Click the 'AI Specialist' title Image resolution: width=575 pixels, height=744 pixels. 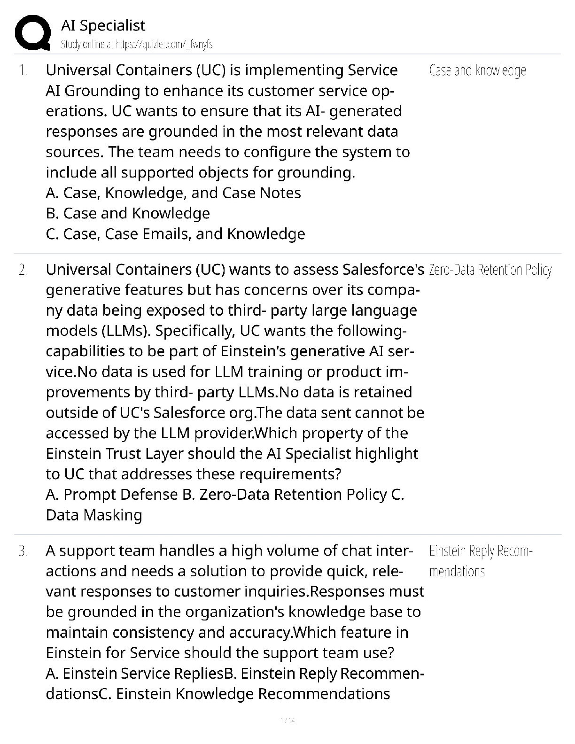(103, 25)
